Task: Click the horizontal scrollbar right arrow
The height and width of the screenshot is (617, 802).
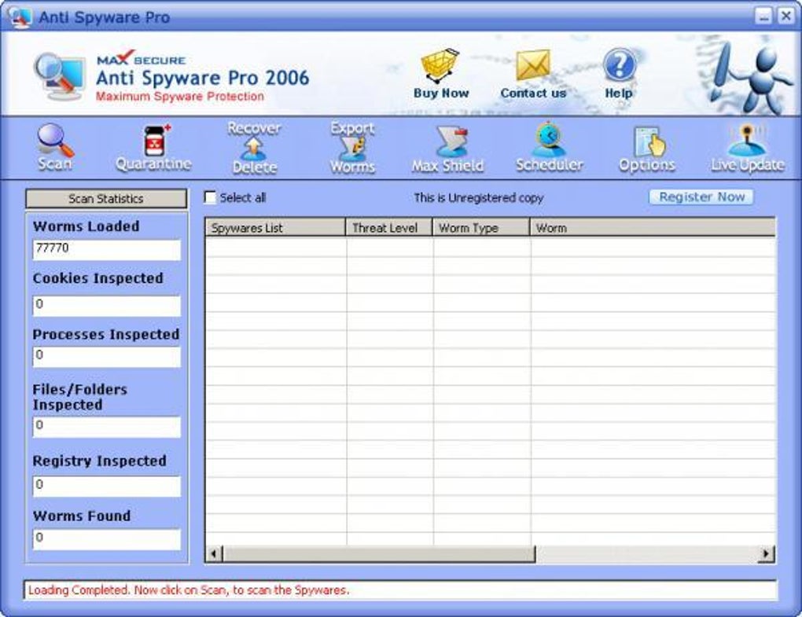Action: [x=766, y=553]
